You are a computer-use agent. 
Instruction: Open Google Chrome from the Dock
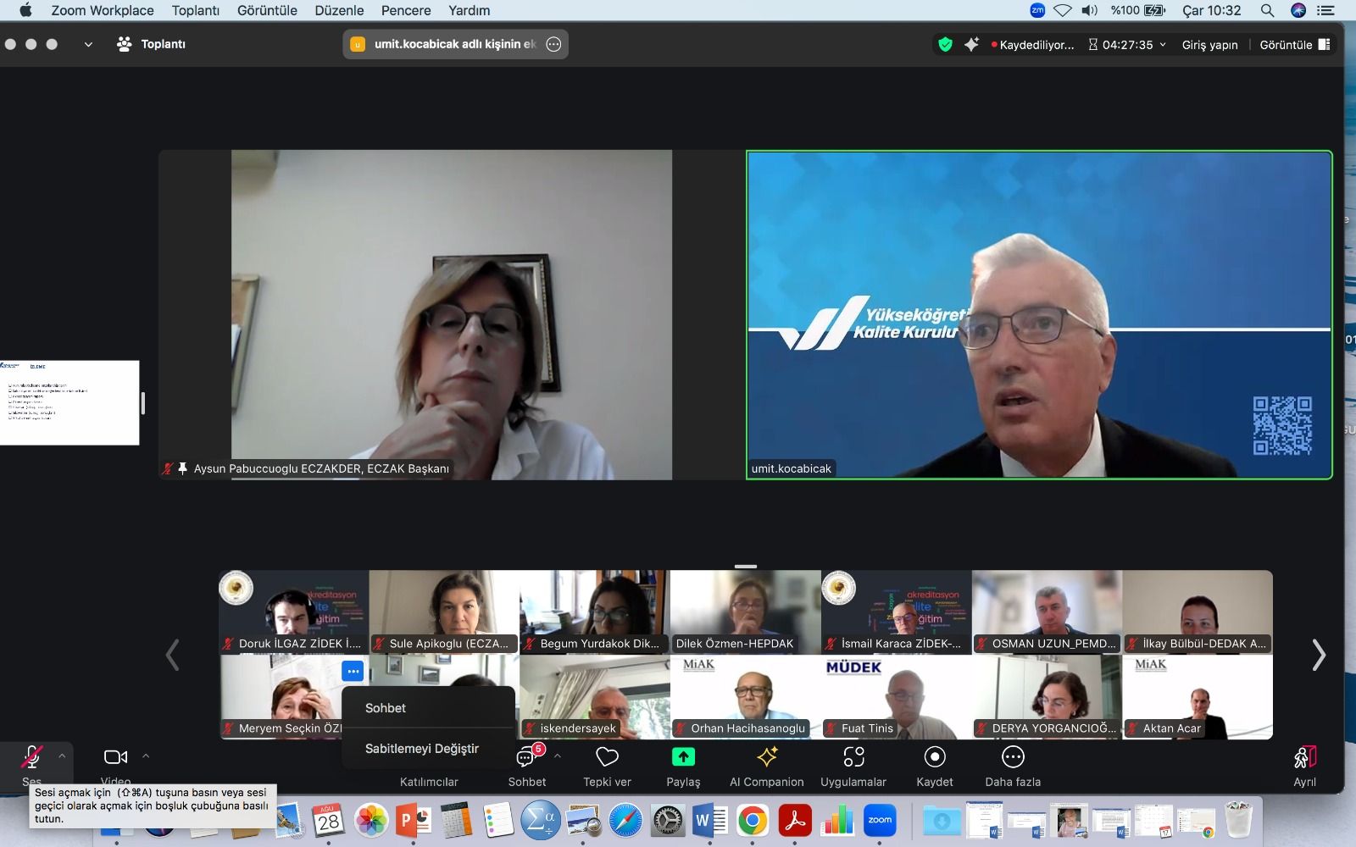point(752,820)
